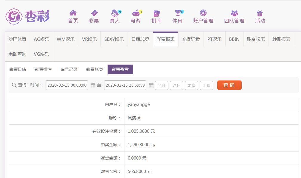Click the 杏彩 site logo
The width and height of the screenshot is (301, 178).
click(27, 16)
